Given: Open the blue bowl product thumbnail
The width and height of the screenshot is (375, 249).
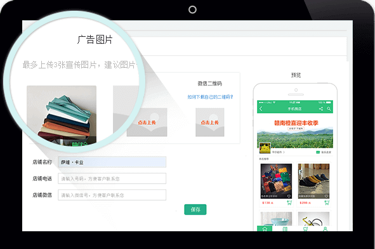Looking at the screenshot, I should click(x=276, y=219).
